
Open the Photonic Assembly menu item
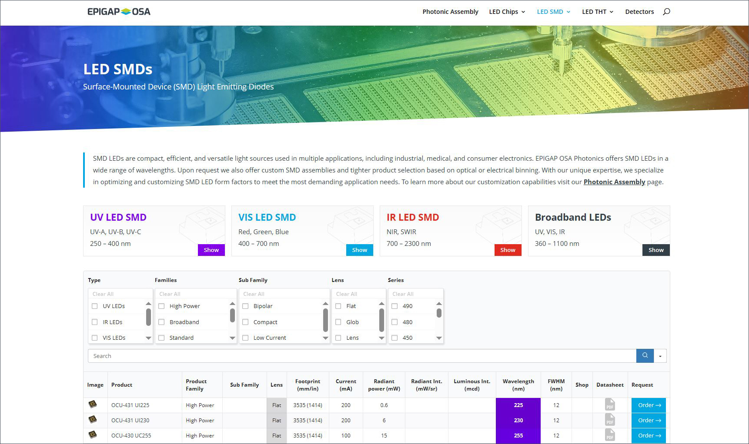450,12
